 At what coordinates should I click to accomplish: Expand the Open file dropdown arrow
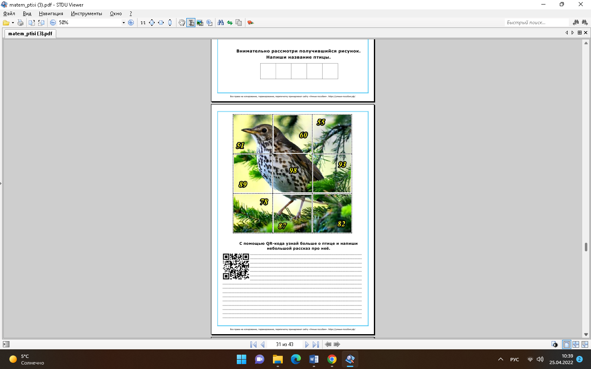[13, 23]
